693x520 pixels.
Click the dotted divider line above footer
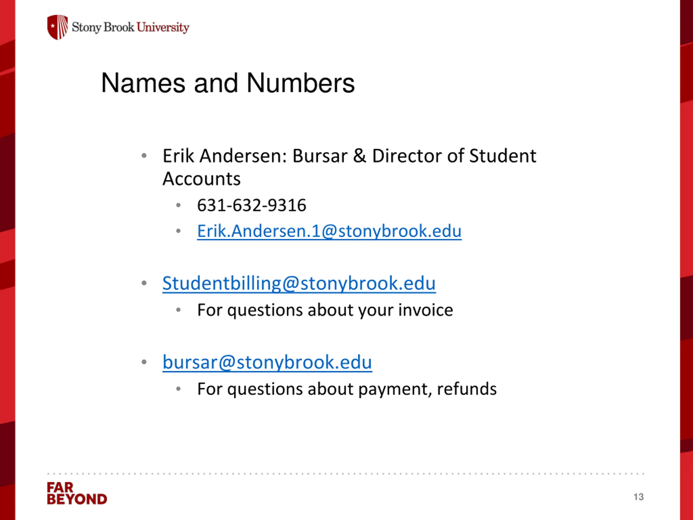click(x=346, y=474)
